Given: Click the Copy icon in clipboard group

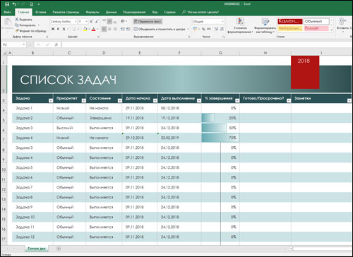Looking at the screenshot, I should point(17,25).
